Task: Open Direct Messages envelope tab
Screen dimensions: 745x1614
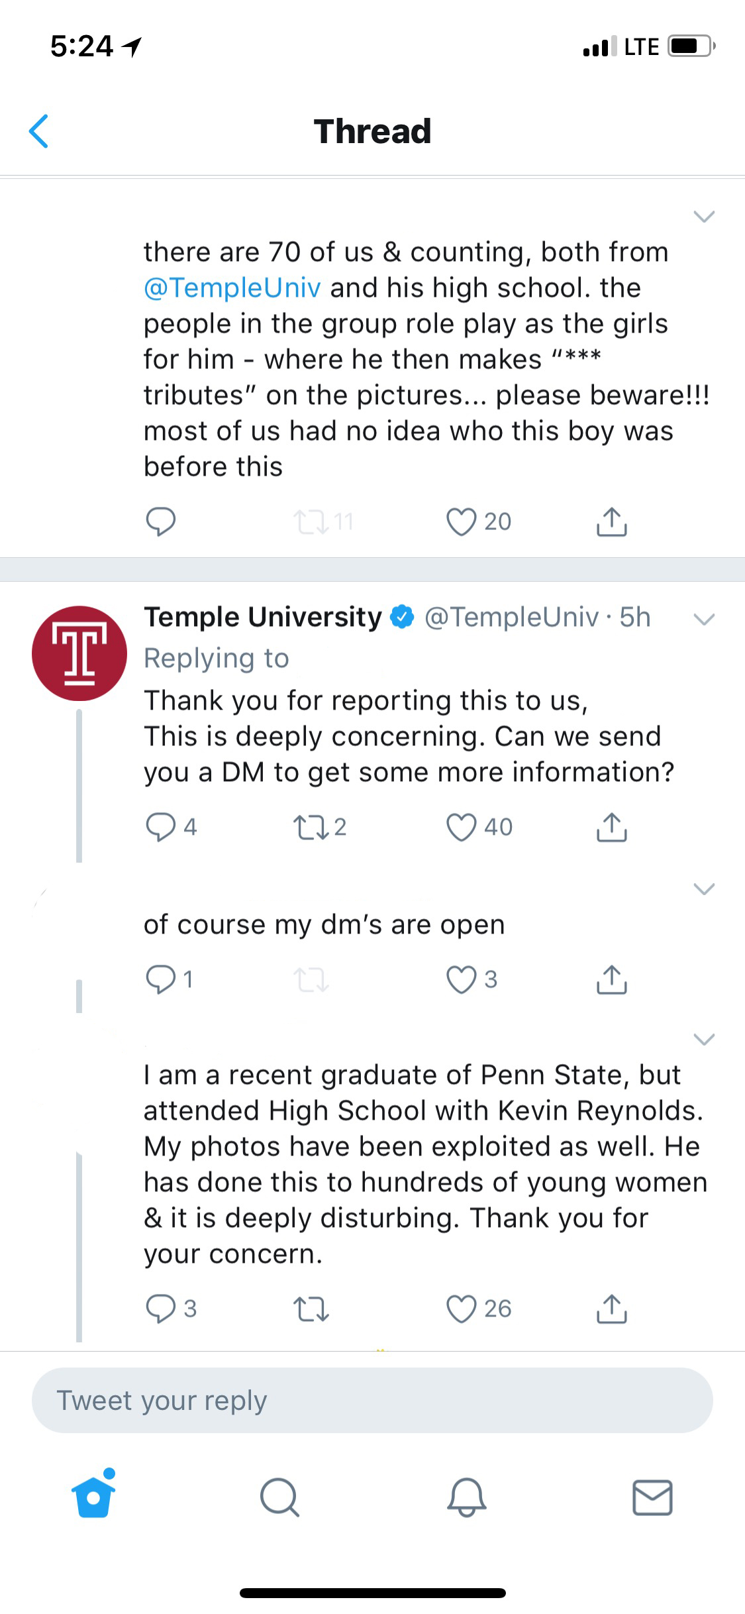Action: 652,1497
